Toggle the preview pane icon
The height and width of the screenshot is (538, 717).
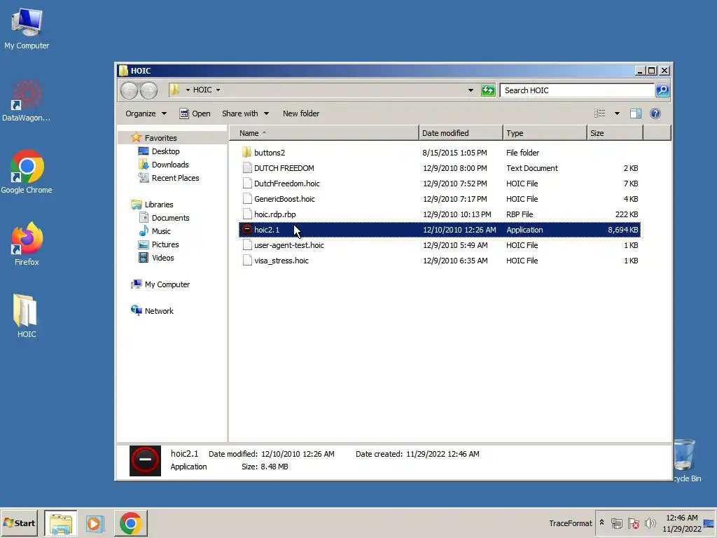pos(636,113)
